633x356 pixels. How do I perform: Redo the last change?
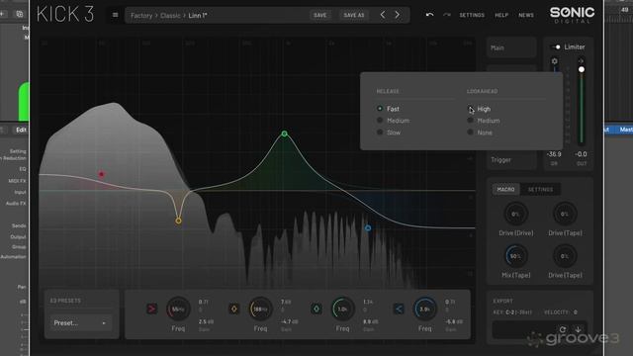(447, 15)
